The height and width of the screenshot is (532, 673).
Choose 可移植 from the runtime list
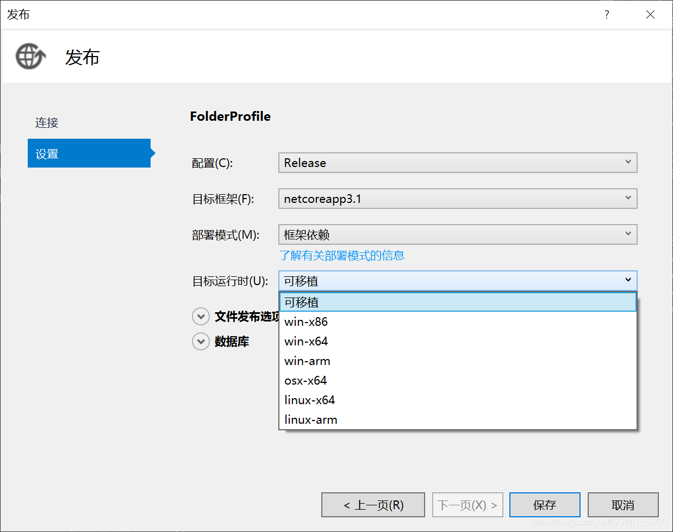tap(458, 302)
